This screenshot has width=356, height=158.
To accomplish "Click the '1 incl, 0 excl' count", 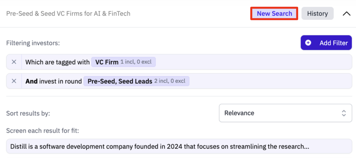I will point(136,62).
